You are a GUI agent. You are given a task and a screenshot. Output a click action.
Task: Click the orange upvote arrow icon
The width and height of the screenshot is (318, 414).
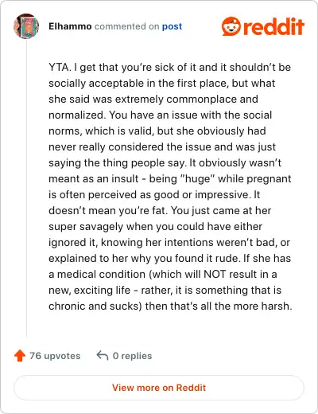click(20, 356)
